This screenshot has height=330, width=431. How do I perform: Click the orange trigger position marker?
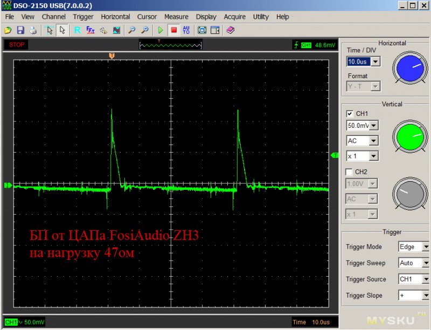pos(112,56)
